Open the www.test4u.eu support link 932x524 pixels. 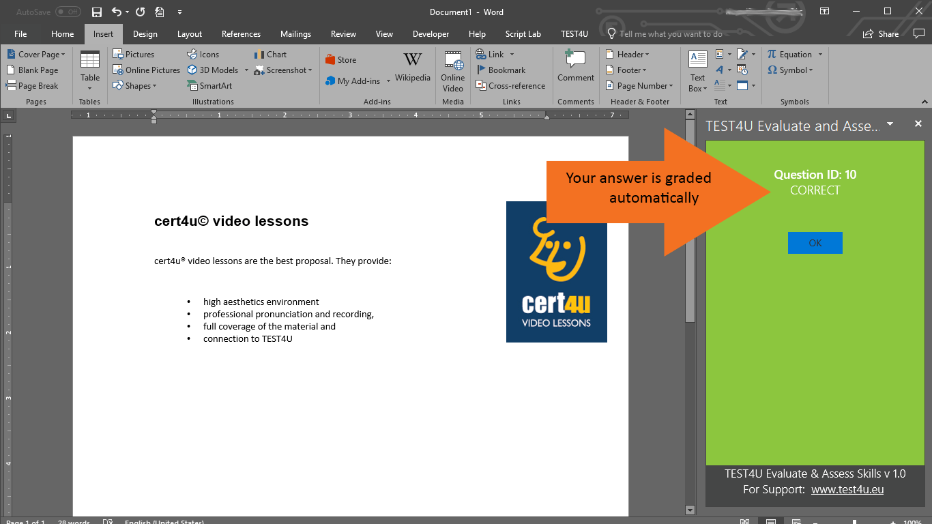(x=847, y=489)
